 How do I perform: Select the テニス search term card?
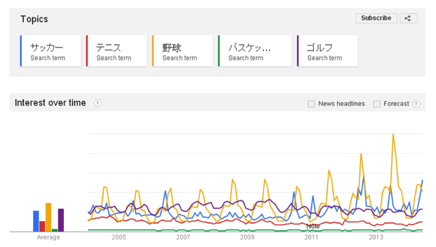[x=117, y=51]
